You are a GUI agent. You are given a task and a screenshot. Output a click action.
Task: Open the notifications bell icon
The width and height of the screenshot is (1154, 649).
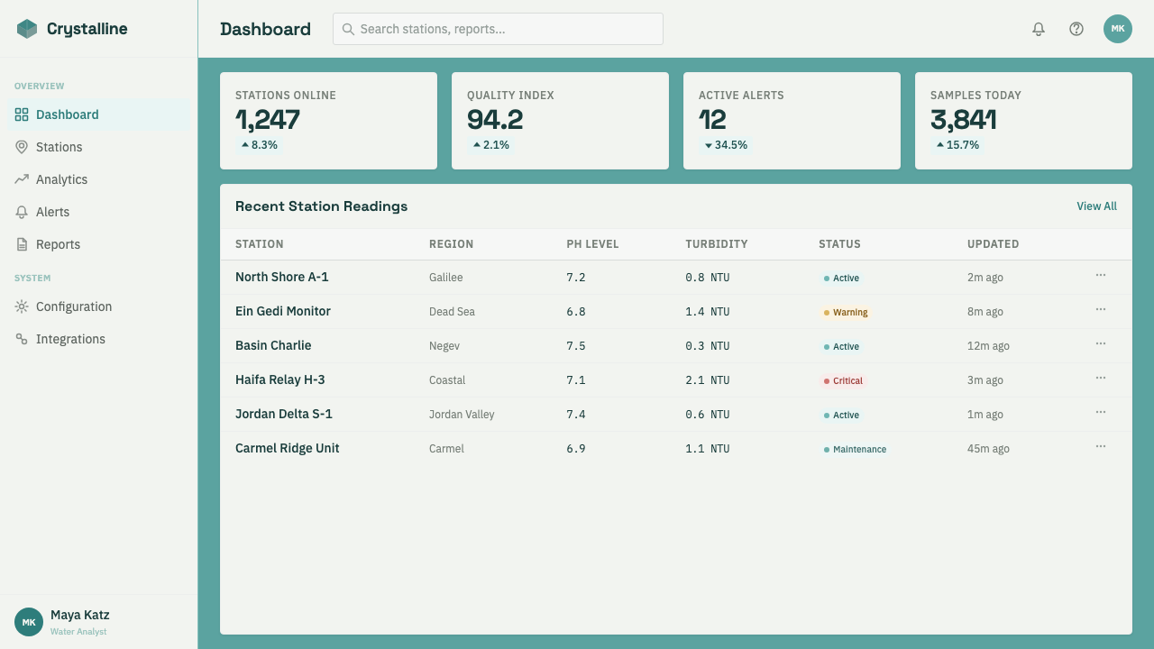coord(1039,29)
